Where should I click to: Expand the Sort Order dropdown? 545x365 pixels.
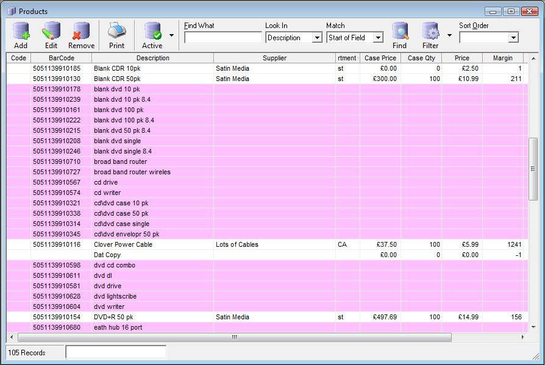[513, 38]
